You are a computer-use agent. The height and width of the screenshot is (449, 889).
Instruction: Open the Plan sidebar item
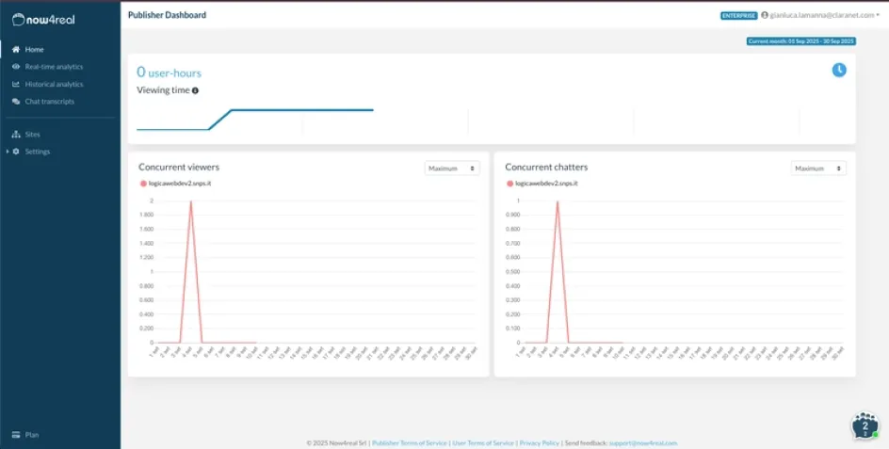tap(31, 435)
